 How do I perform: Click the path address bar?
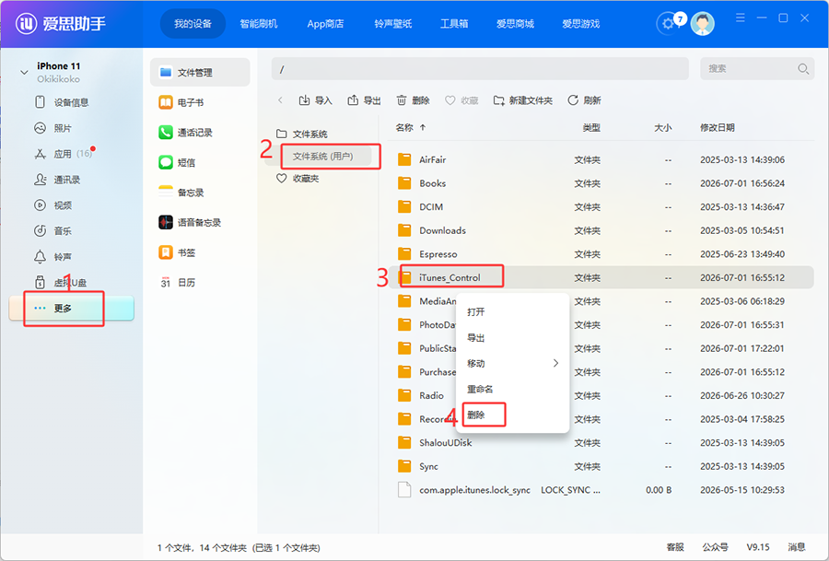point(480,69)
